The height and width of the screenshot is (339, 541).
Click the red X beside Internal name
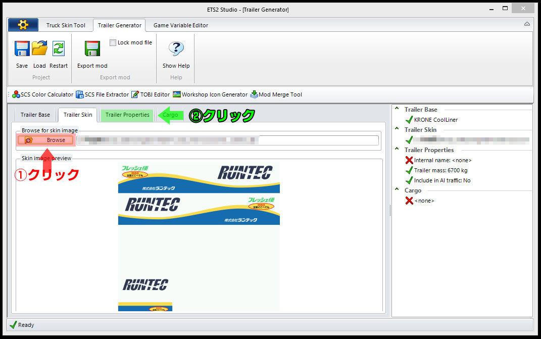pos(409,160)
